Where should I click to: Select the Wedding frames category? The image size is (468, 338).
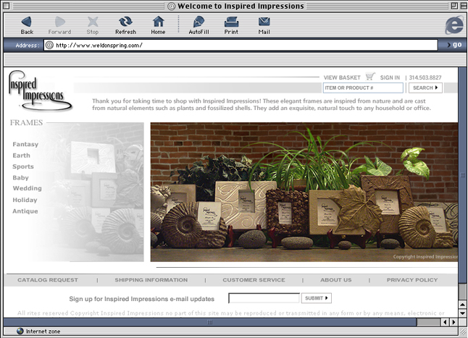(x=27, y=189)
